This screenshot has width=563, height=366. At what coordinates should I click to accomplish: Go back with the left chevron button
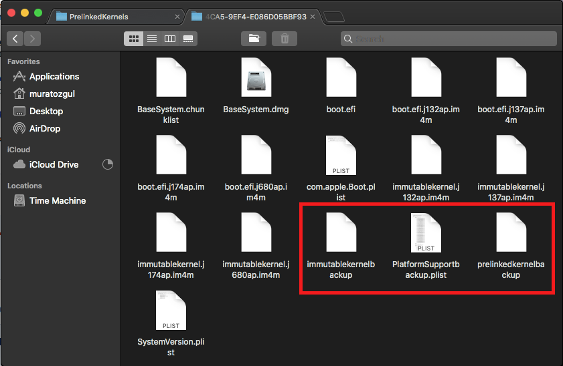[x=15, y=39]
